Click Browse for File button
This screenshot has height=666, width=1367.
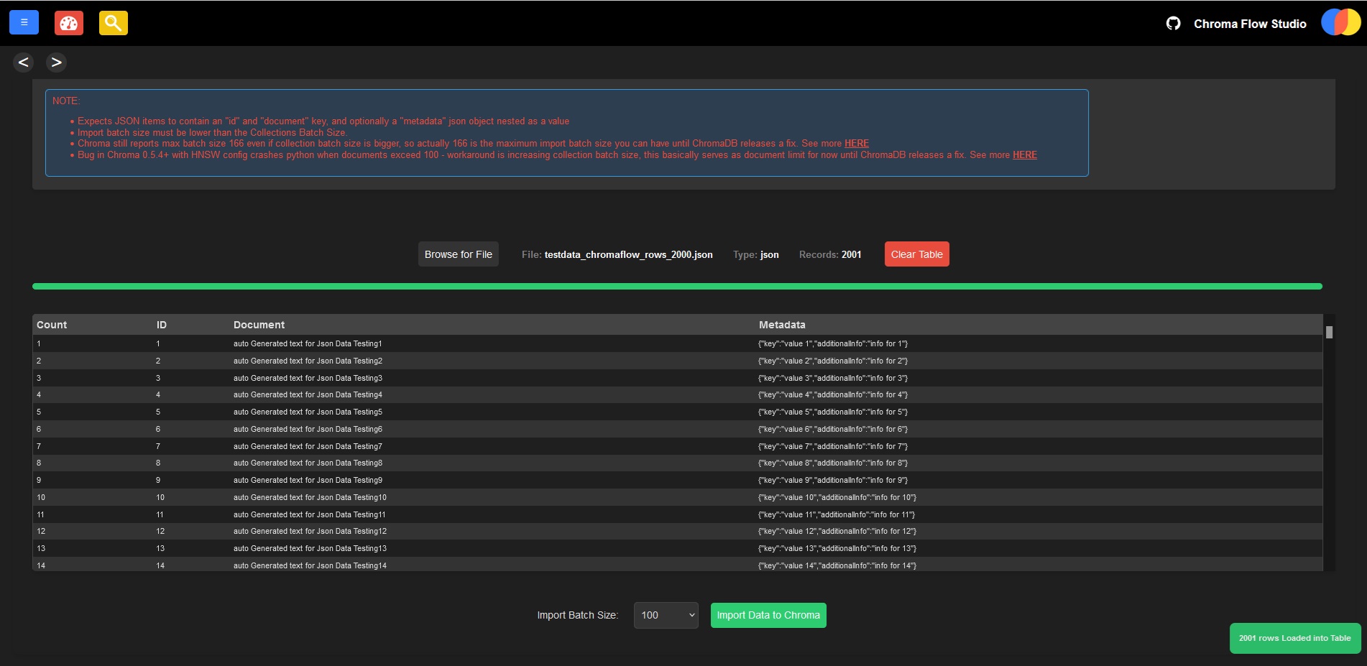pos(459,254)
